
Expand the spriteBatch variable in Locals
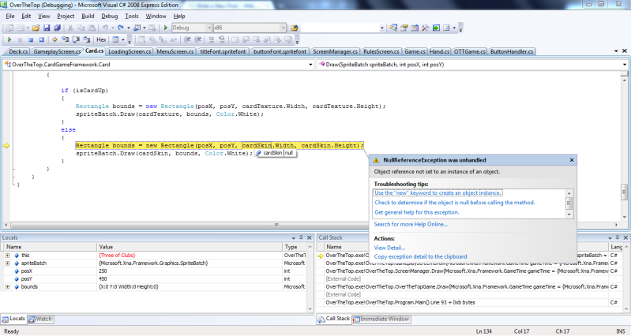click(x=7, y=263)
